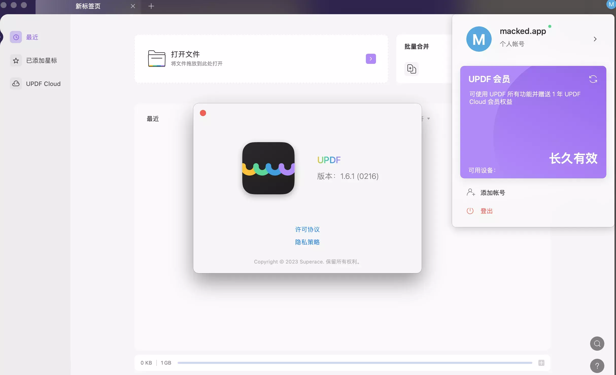Click the UPDF app logo in About
The image size is (616, 375).
tap(268, 168)
